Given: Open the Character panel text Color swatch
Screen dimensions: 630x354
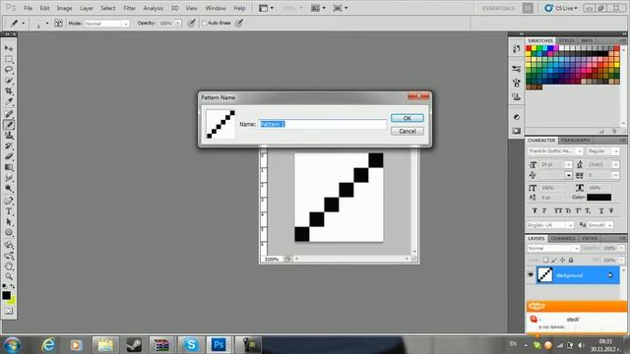Looking at the screenshot, I should (x=598, y=197).
